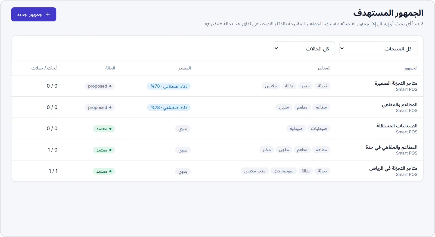Click the «سوبرماركت» criteria chip
This screenshot has height=237, width=435.
tap(284, 171)
